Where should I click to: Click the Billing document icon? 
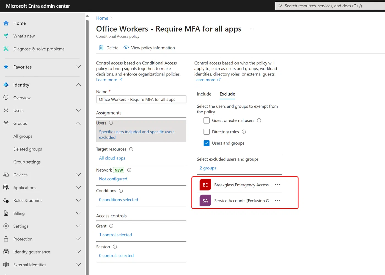[6, 213]
